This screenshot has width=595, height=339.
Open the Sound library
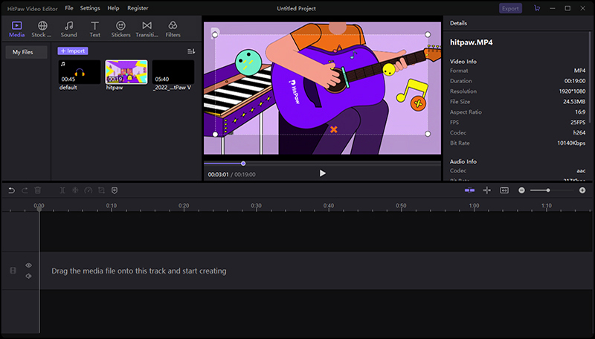pos(68,29)
